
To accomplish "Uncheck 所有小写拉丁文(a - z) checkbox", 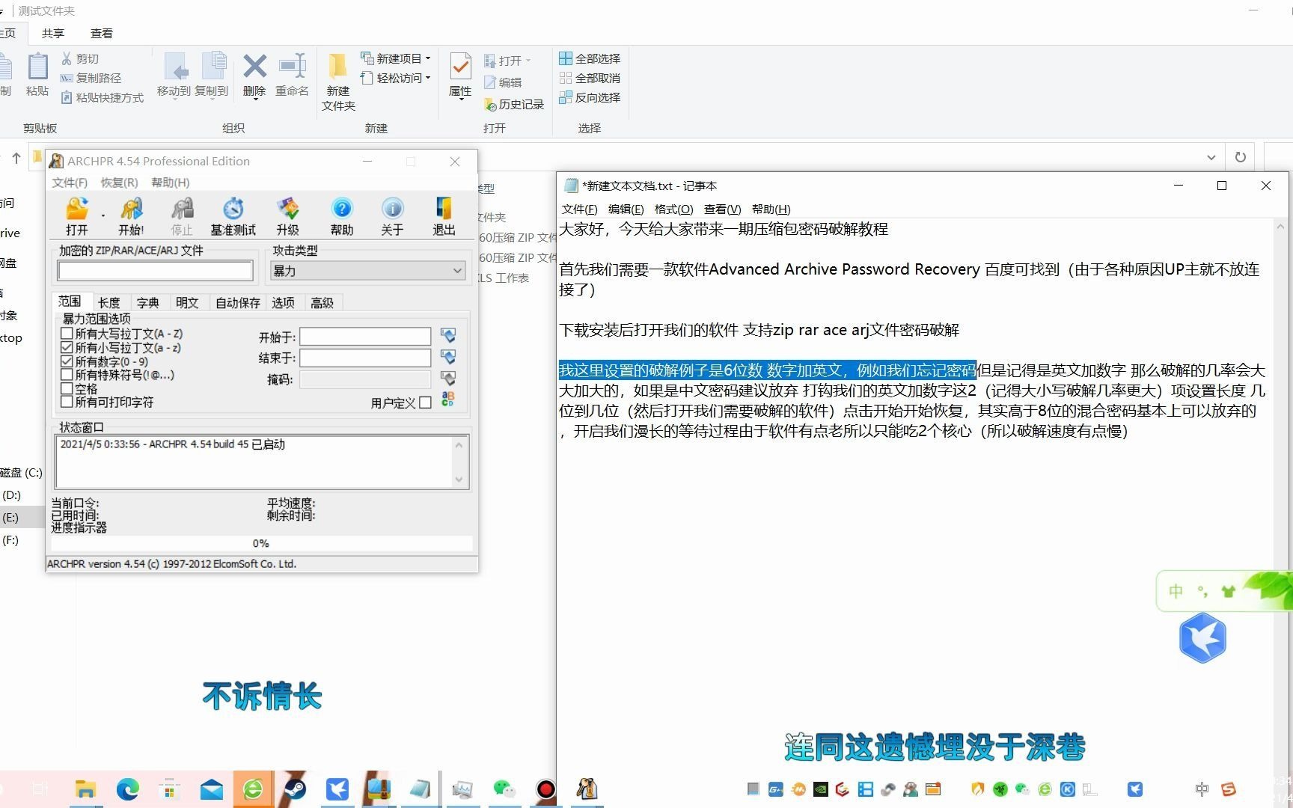I will point(67,347).
